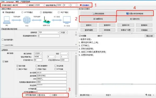Click 查询信号强度 button
The width and height of the screenshot is (156, 98).
[89, 30]
